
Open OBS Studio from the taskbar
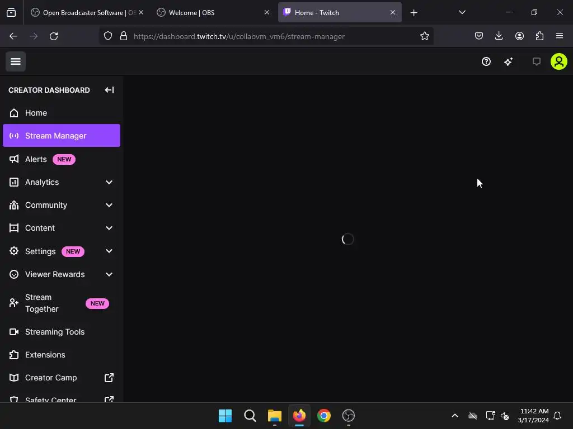348,416
